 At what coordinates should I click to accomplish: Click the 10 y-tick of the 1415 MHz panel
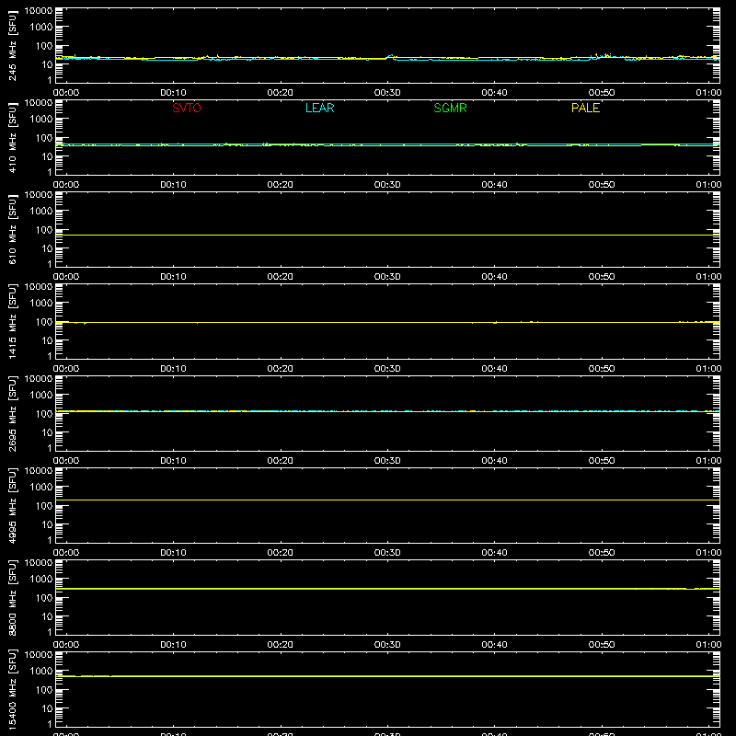pyautogui.click(x=47, y=340)
